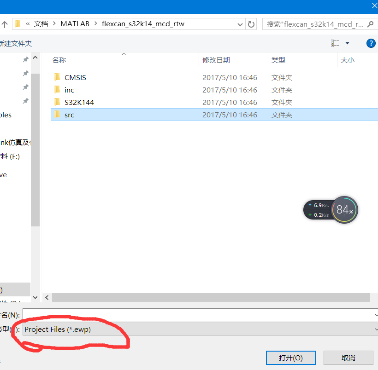Click the 84% memory monitor widget
The image size is (378, 370).
(x=344, y=210)
